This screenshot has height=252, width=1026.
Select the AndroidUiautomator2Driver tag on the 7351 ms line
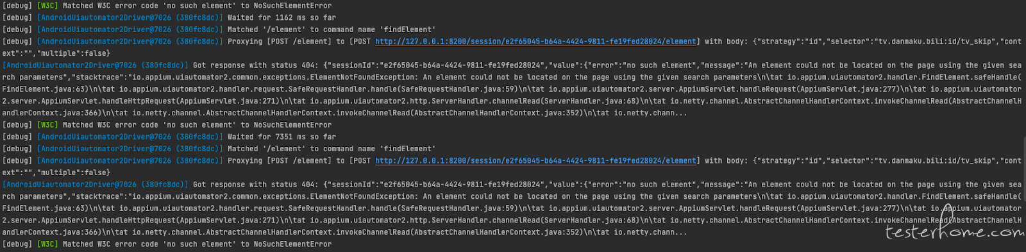point(130,137)
